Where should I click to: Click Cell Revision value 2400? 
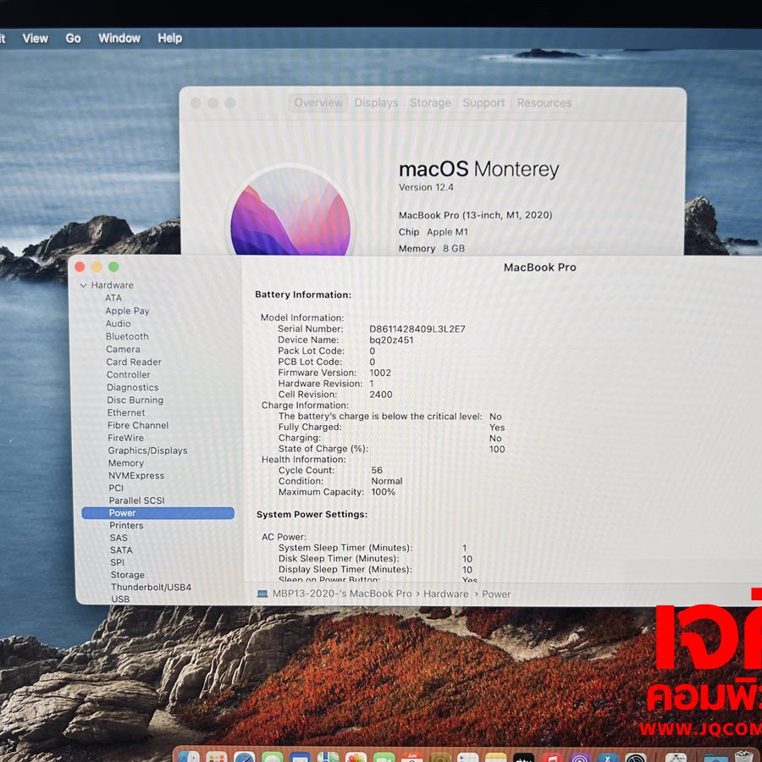pos(380,395)
